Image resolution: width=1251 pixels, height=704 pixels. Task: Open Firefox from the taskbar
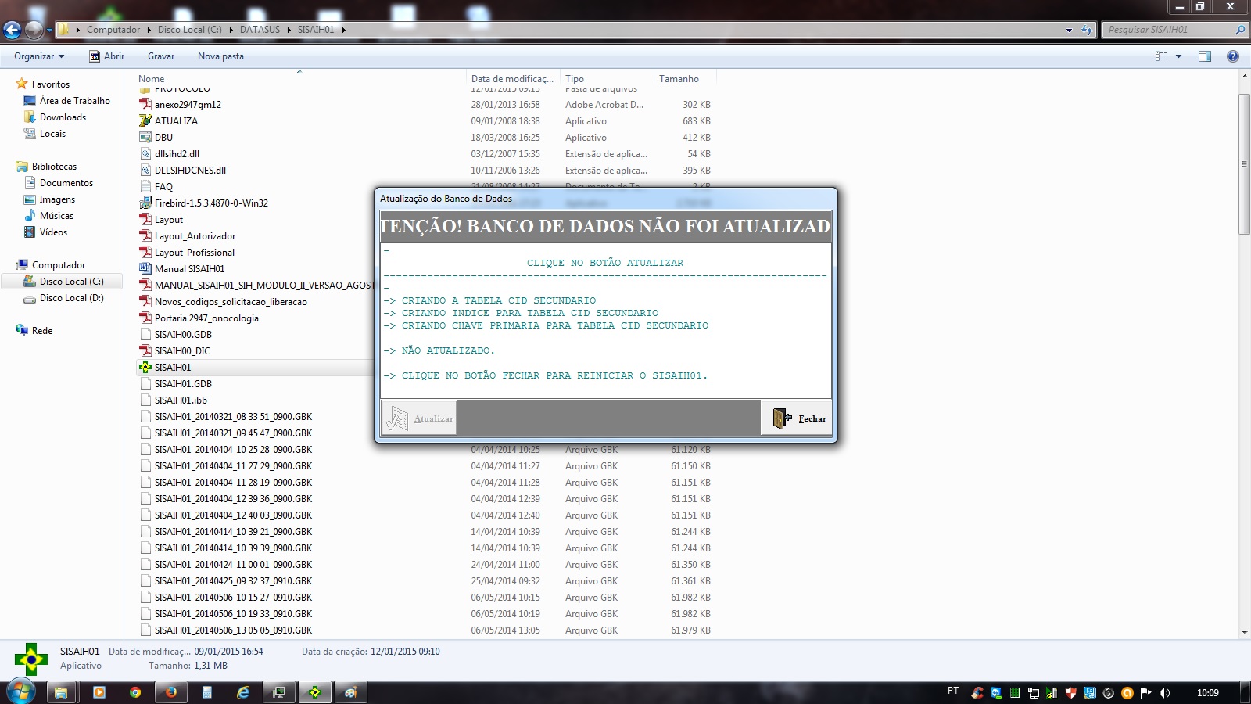coord(170,692)
